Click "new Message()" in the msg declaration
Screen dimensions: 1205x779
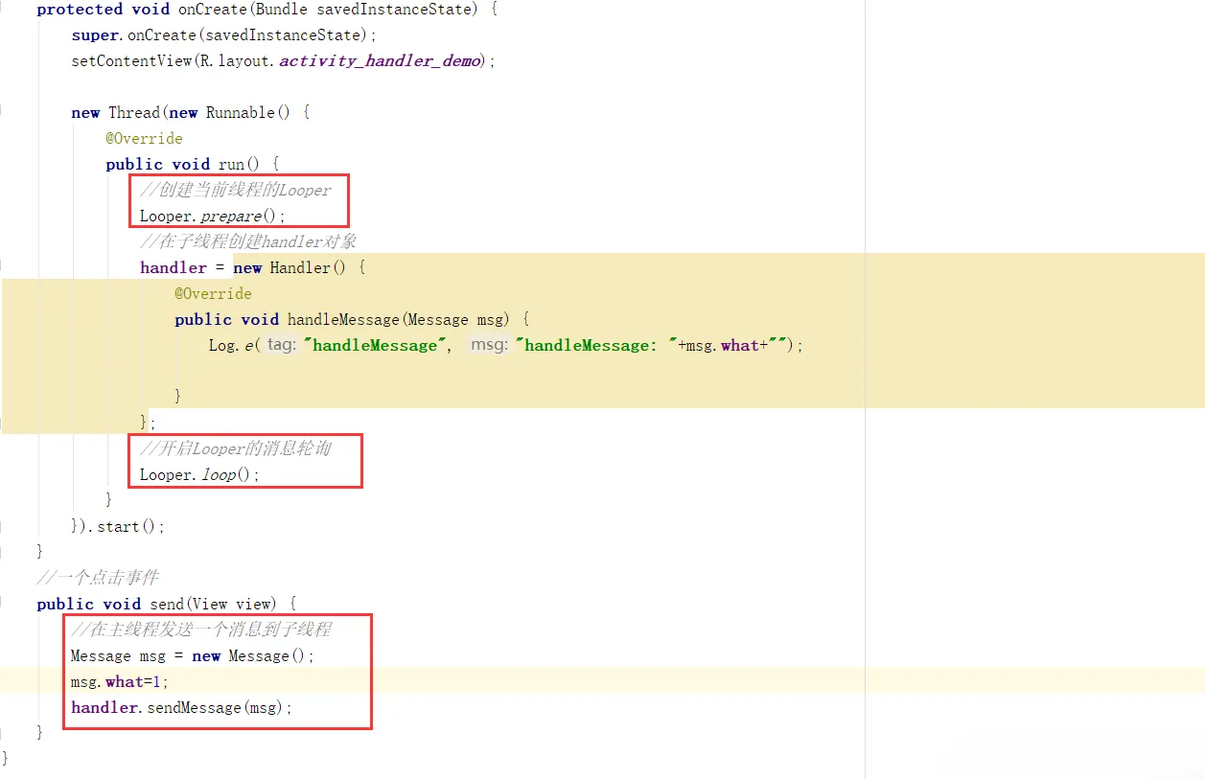pyautogui.click(x=249, y=655)
